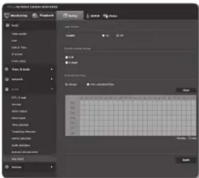Click the Basic section icon in sidebar
Viewport: 199px width, 178px height.
tap(8, 25)
